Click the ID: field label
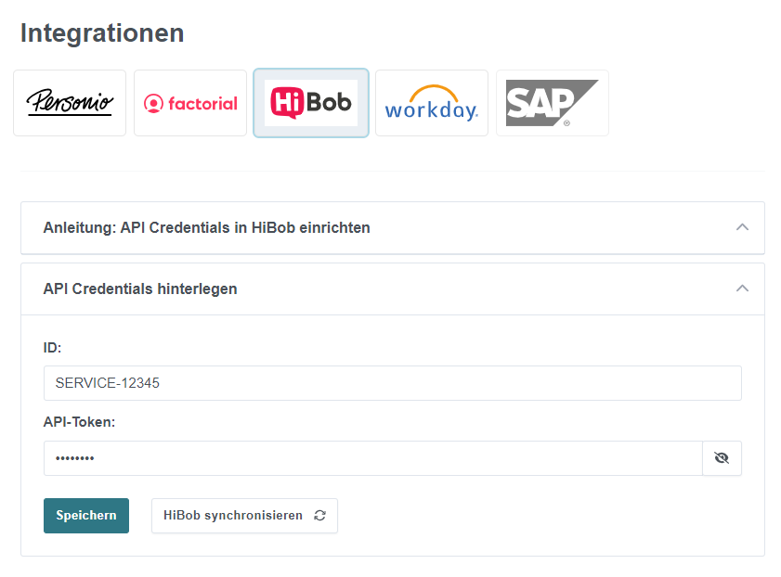Screen dimensions: 781x577 point(52,348)
